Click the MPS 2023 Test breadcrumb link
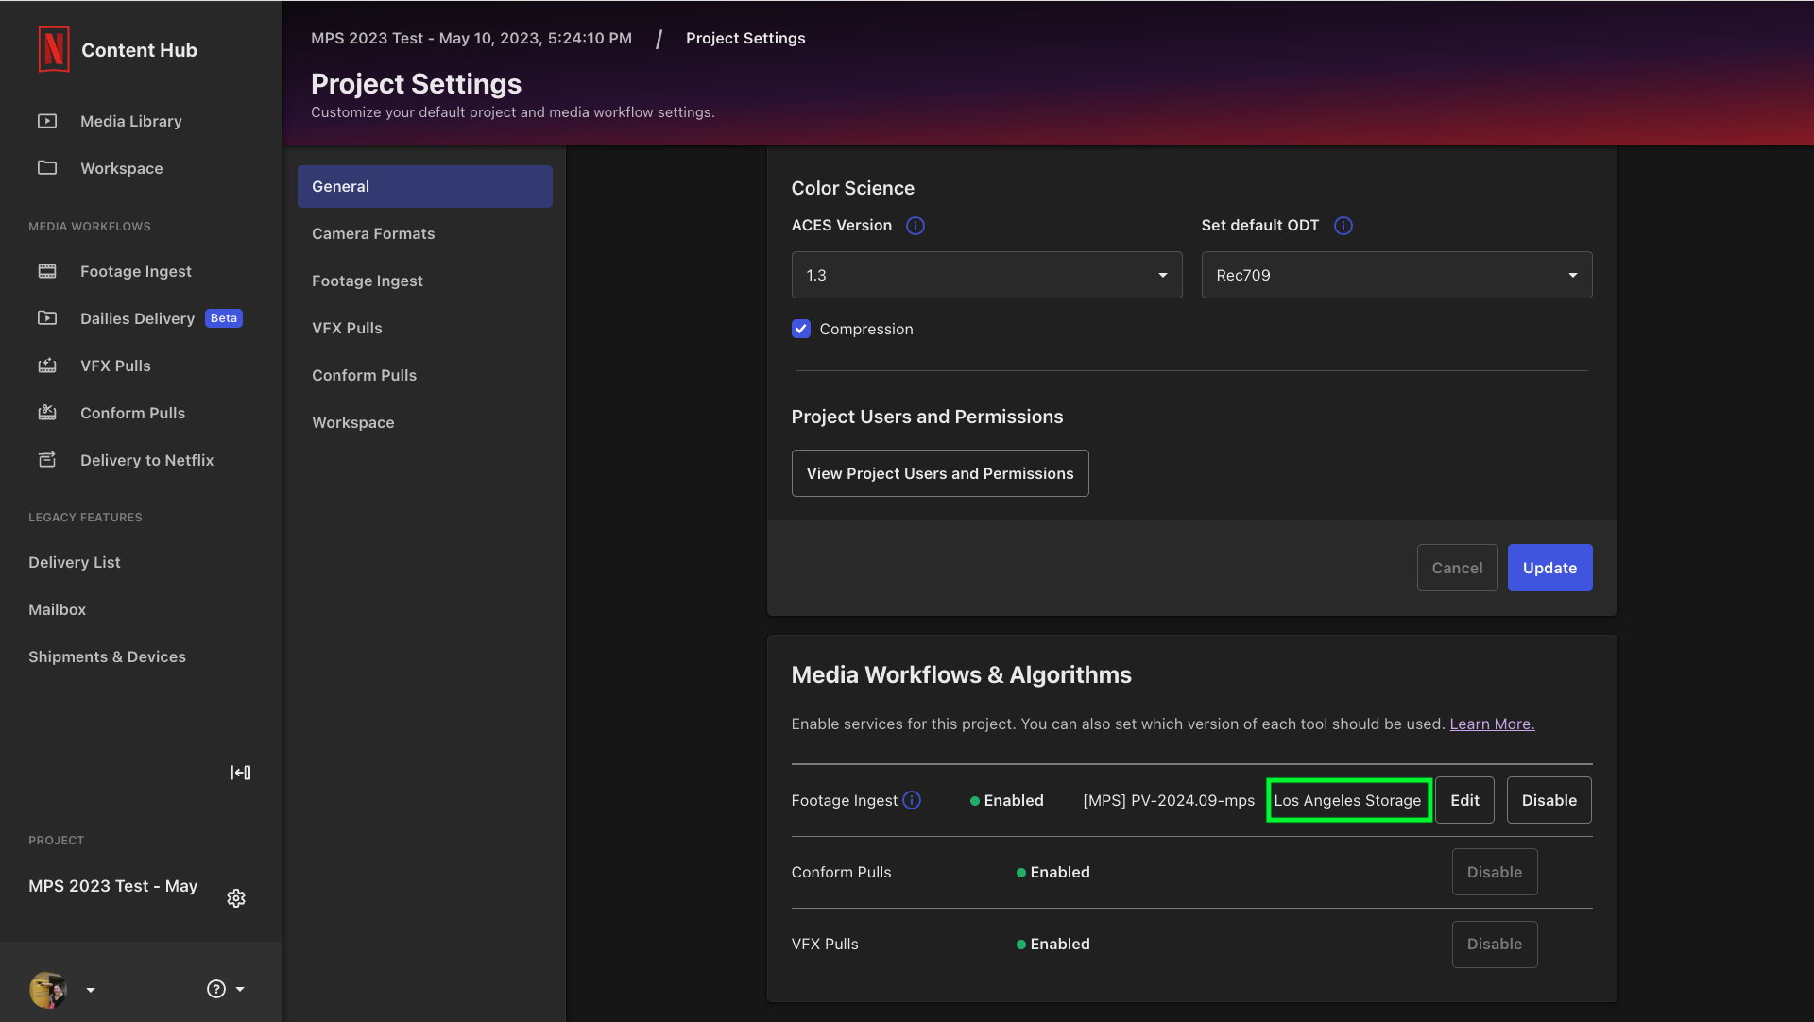 point(471,38)
